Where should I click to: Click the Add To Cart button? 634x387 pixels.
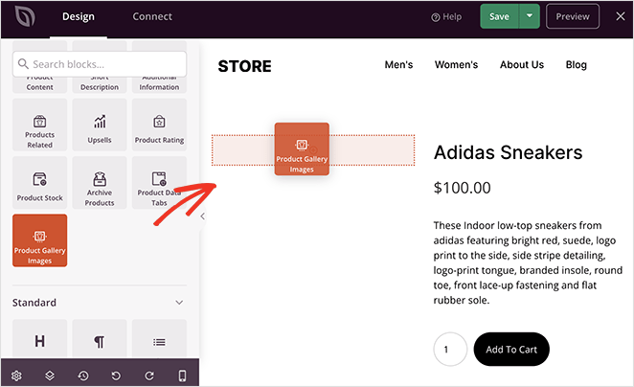point(511,350)
